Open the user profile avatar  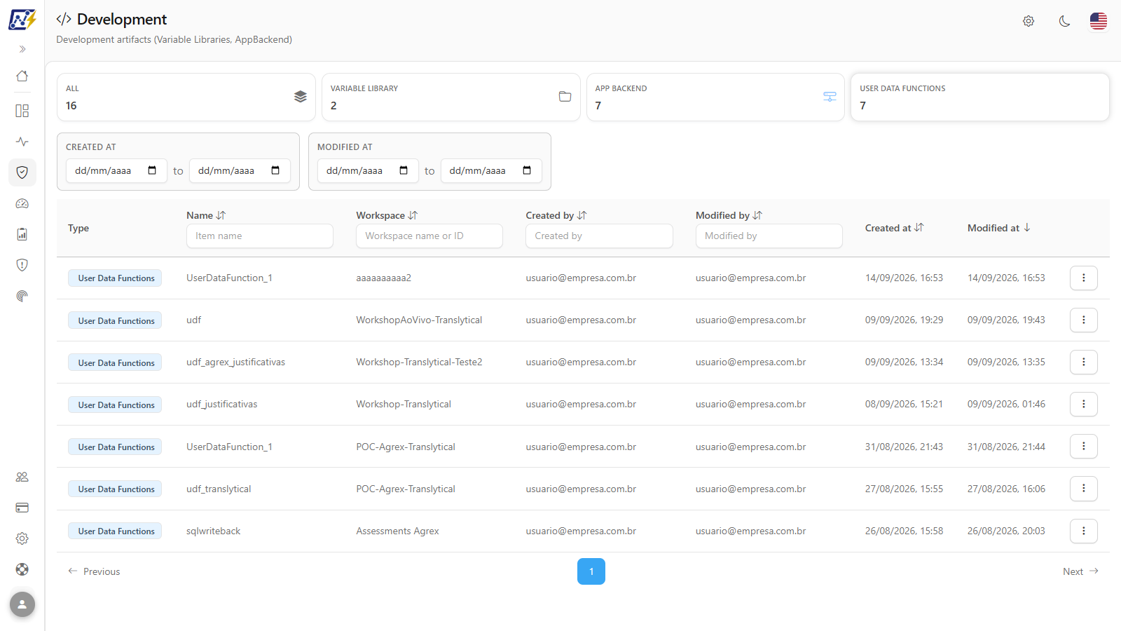click(x=22, y=604)
